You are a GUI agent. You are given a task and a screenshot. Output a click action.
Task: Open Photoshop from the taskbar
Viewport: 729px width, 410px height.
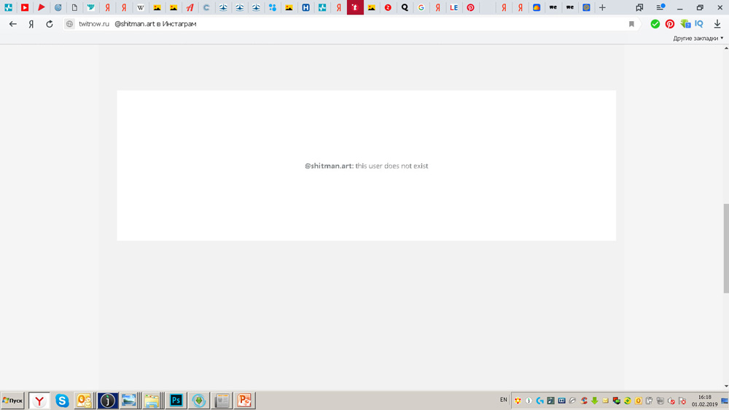pos(176,401)
